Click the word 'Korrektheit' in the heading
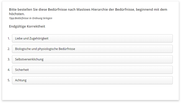This screenshot has height=103, width=181. tap(36, 26)
